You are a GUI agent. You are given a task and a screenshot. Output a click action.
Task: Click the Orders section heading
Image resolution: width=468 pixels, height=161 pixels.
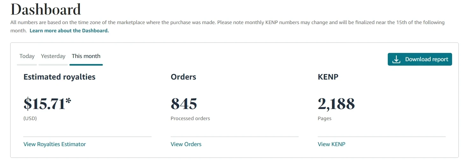tap(183, 77)
